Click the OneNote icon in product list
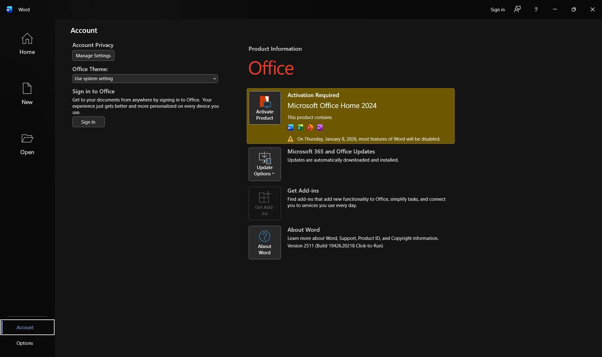 coord(319,127)
